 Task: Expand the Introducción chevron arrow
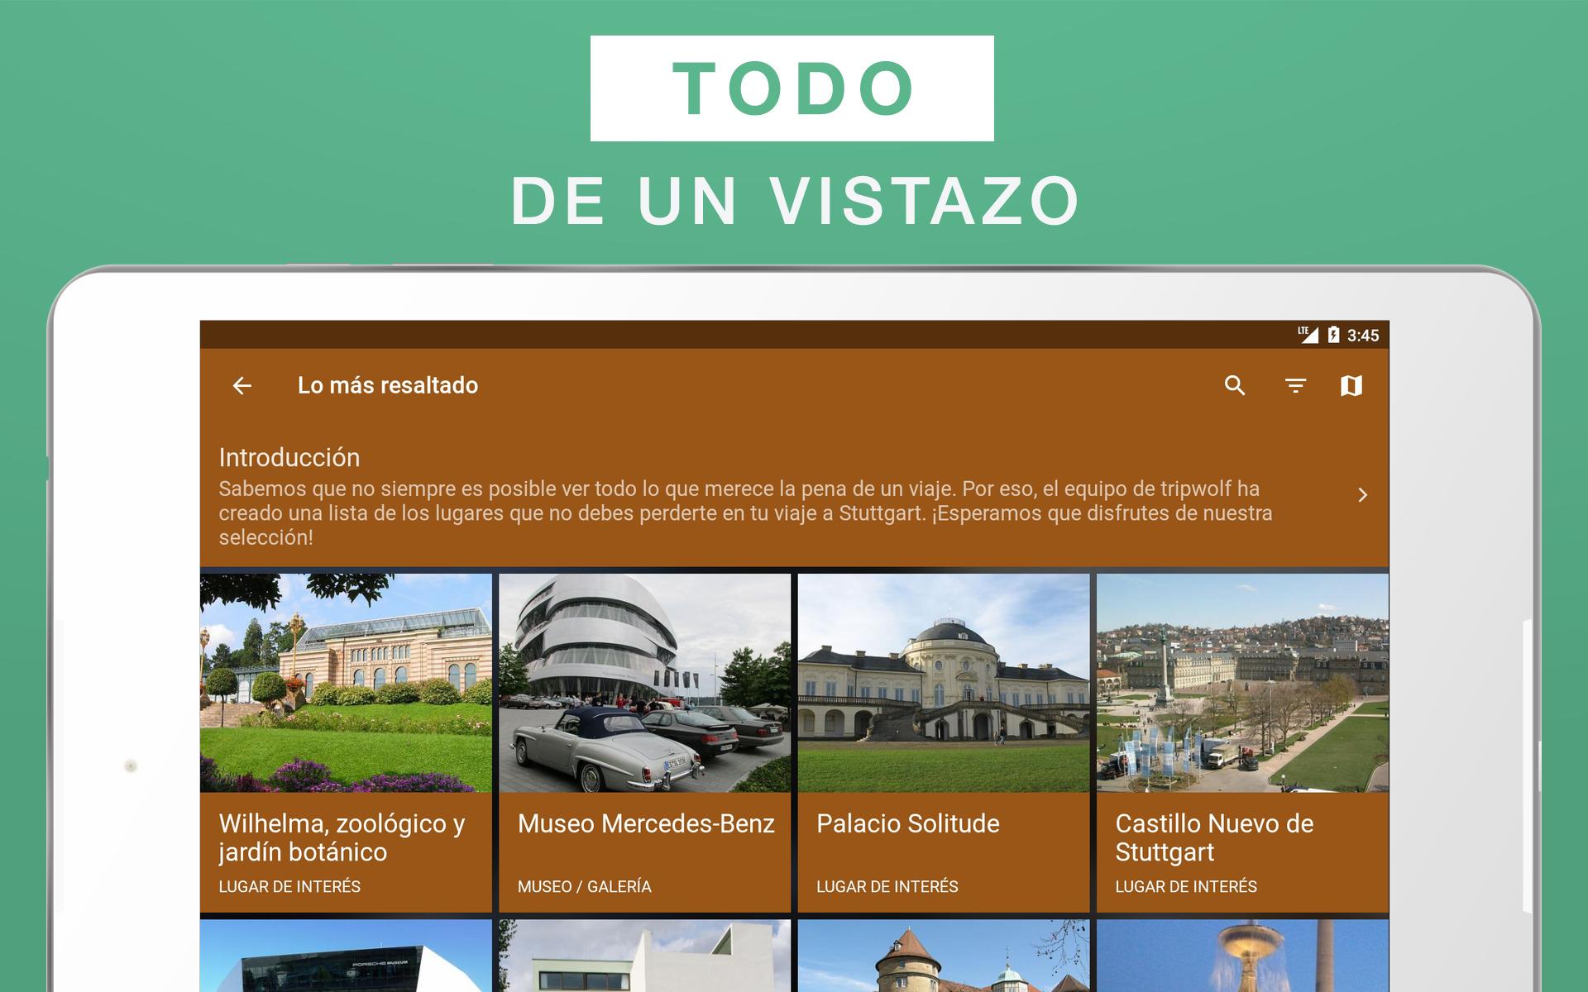coord(1362,495)
